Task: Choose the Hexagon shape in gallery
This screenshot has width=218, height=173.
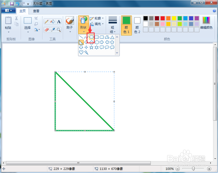Action: coord(97,42)
